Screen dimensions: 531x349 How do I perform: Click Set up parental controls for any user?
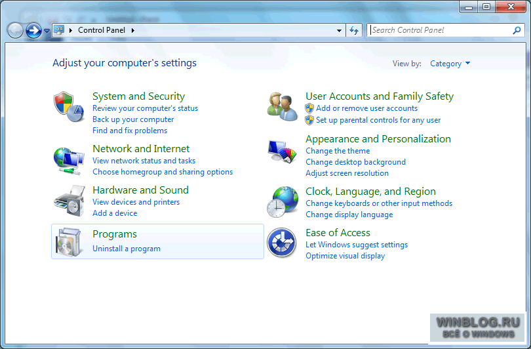pos(378,120)
